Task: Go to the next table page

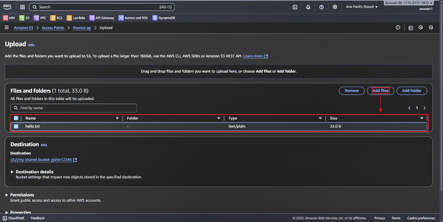Action: point(424,108)
